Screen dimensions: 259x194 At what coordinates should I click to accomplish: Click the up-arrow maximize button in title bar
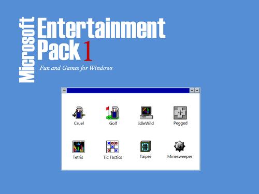197,91
